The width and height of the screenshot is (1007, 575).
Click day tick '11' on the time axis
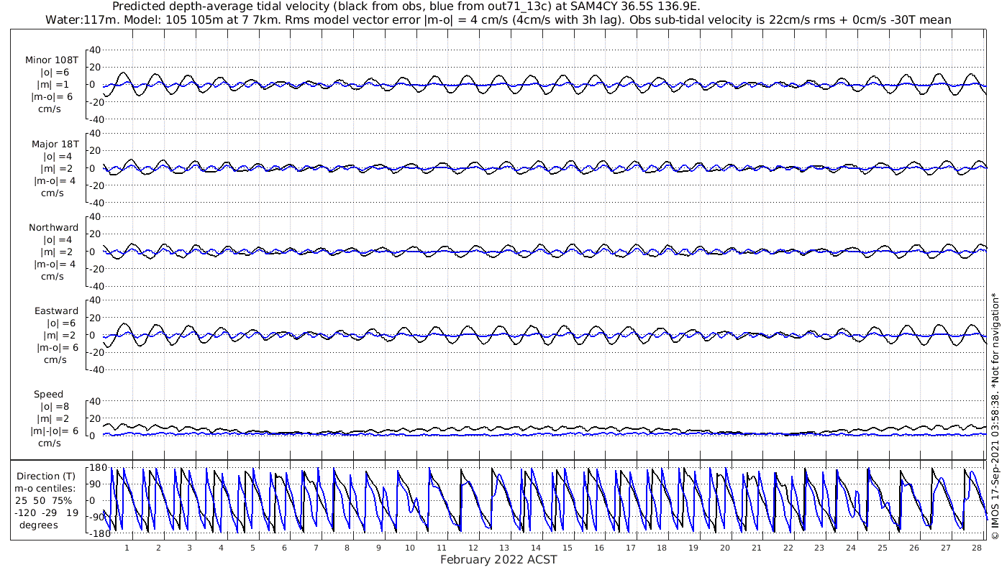click(x=441, y=548)
